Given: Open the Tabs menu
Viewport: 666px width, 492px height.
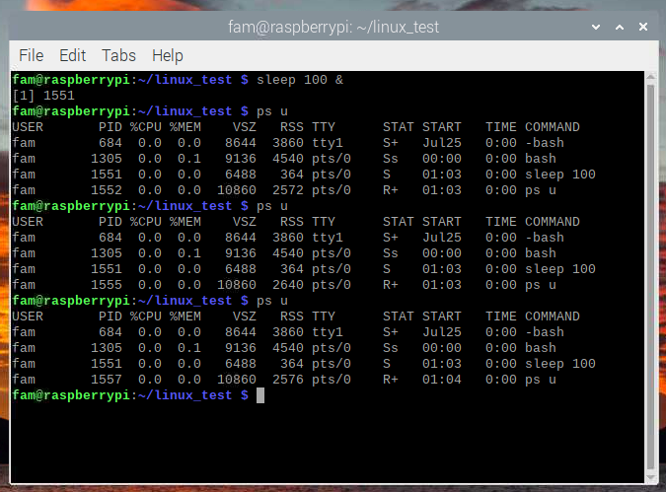Looking at the screenshot, I should click(x=118, y=55).
